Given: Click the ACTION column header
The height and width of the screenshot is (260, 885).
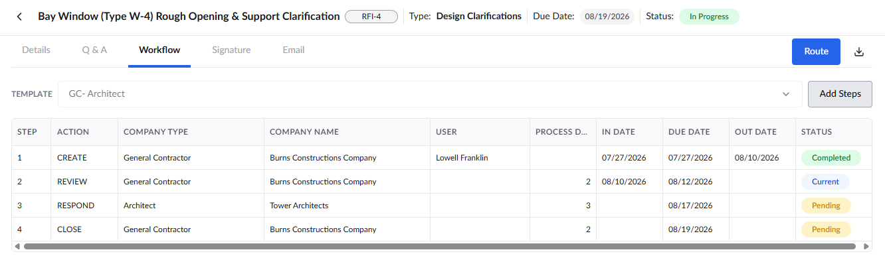Looking at the screenshot, I should click(84, 132).
